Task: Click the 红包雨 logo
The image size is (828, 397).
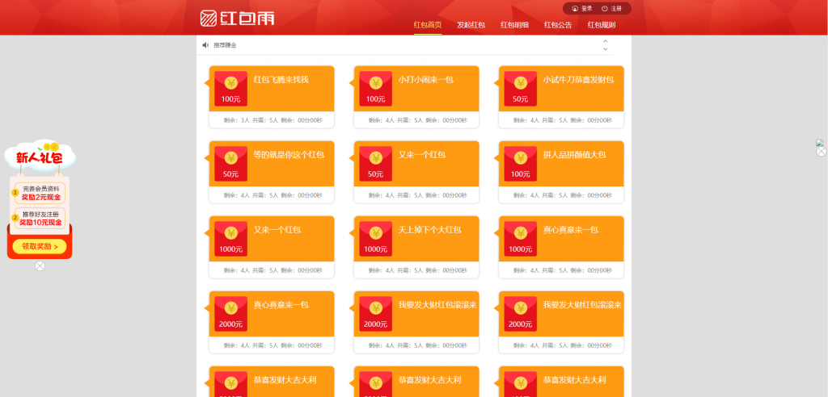Action: [237, 17]
